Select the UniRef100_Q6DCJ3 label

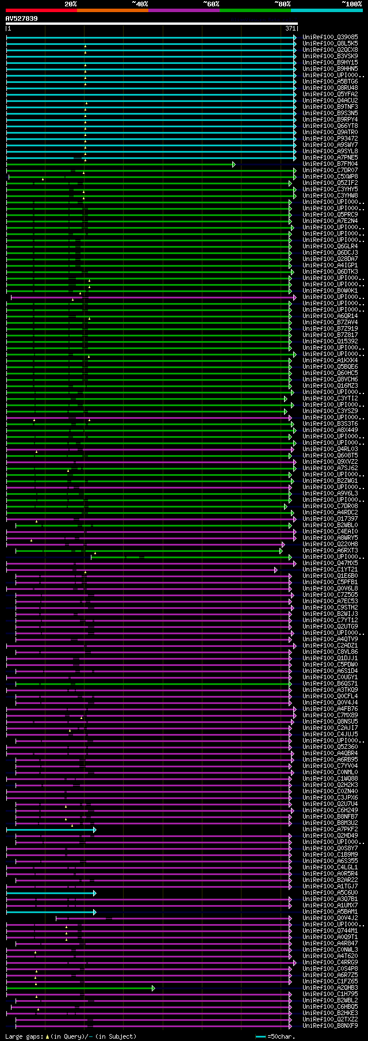[330, 252]
